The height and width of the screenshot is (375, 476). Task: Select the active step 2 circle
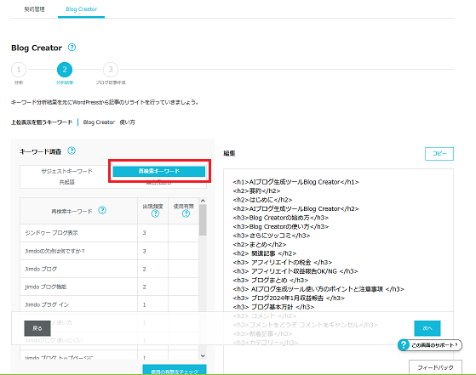click(65, 70)
